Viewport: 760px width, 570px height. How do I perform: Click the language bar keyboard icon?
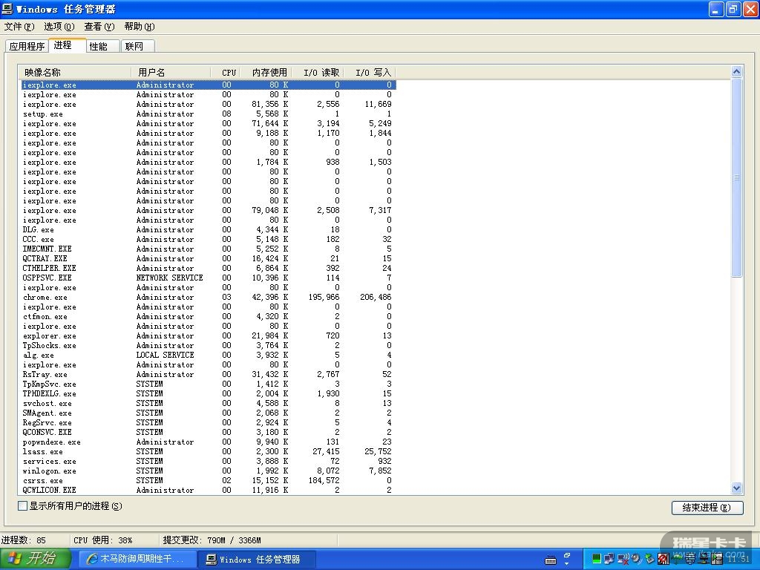551,561
